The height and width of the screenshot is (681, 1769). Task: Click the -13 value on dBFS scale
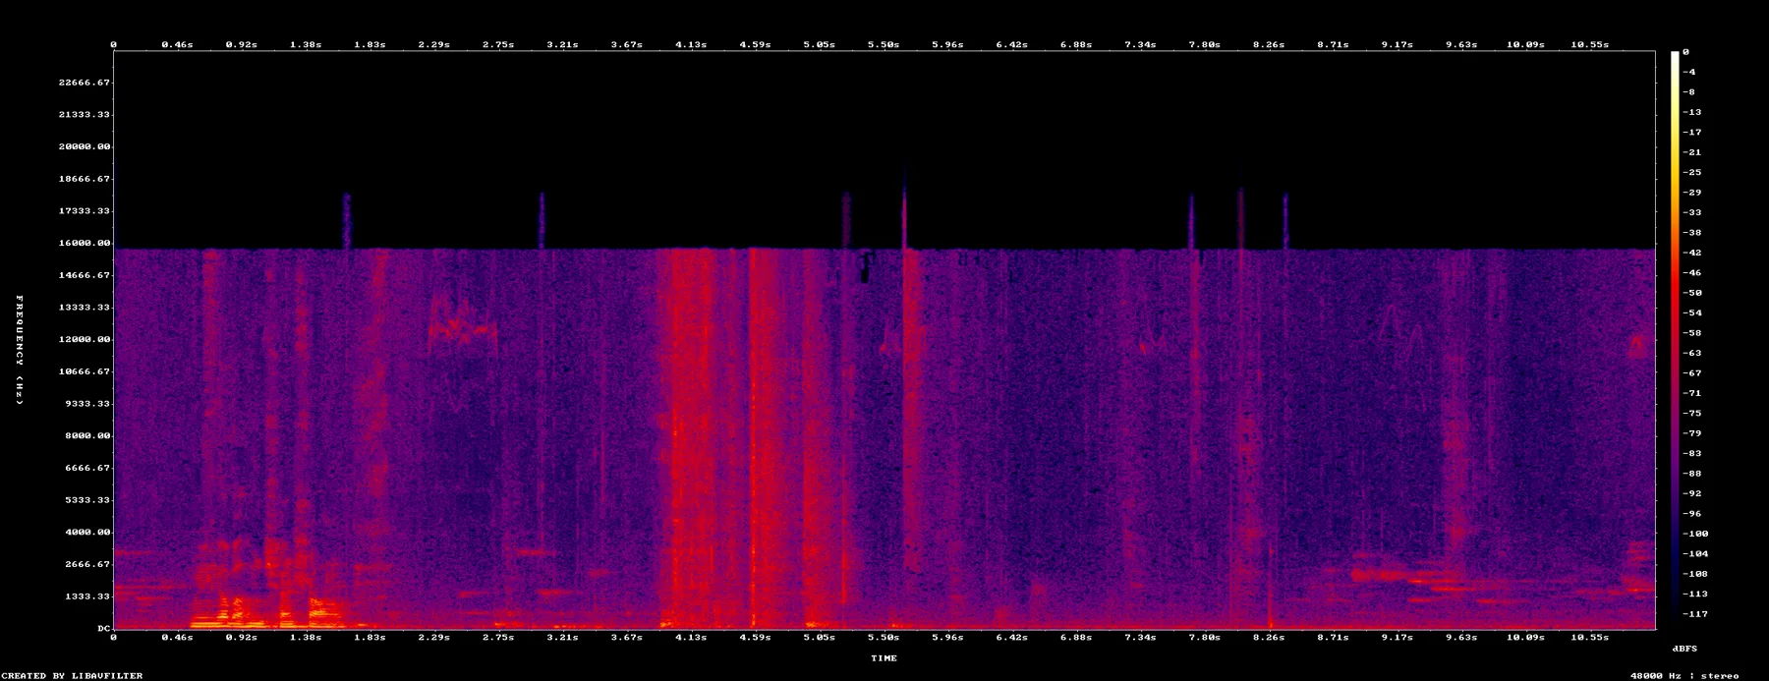click(1692, 113)
